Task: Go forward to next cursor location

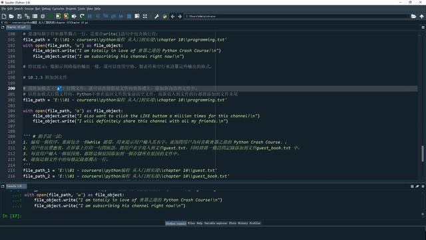Action: 180,16
